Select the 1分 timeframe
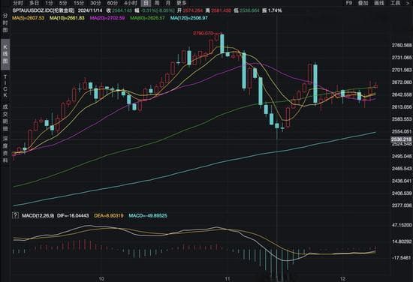This screenshot has width=413, height=282. [49, 3]
